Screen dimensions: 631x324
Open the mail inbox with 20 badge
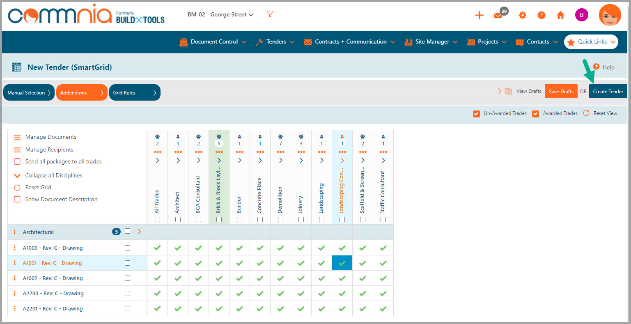(x=498, y=16)
